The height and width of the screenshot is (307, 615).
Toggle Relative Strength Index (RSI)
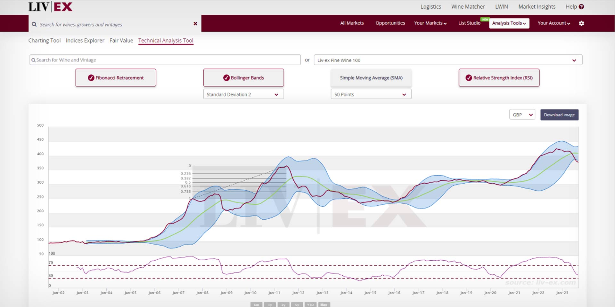(499, 78)
